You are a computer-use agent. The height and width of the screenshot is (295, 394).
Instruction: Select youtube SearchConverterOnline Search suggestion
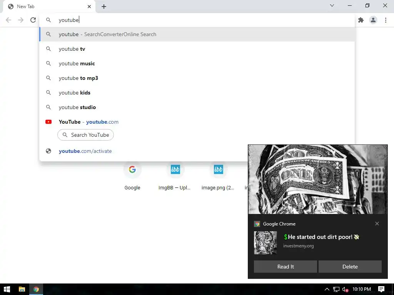[197, 34]
